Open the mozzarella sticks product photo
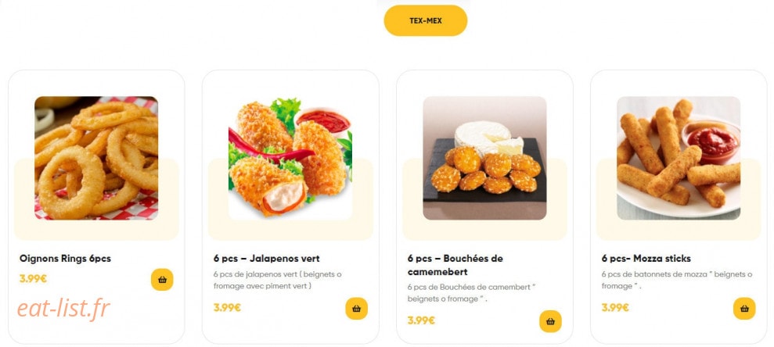The image size is (774, 347). tap(679, 158)
